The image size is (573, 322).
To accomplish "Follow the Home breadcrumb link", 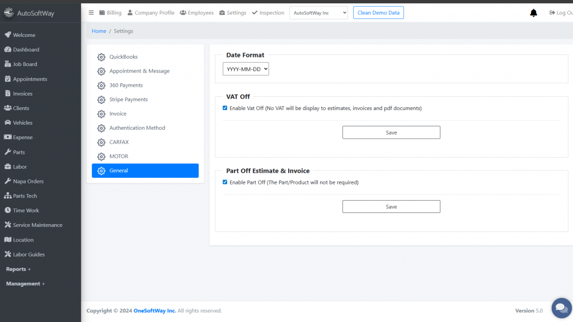I will (99, 31).
